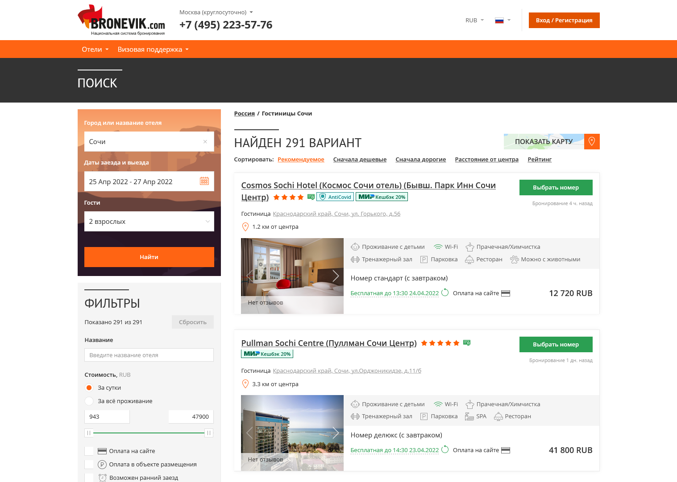This screenshot has width=677, height=482.
Task: Check the Оплата на сайте filter checkbox
Action: 89,451
